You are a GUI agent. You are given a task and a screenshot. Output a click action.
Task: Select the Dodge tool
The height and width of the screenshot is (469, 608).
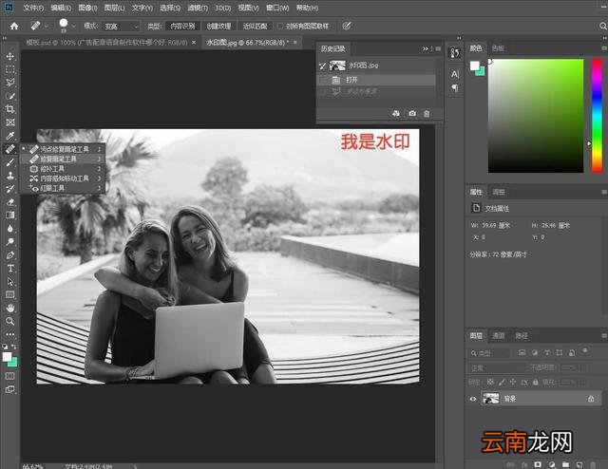[x=10, y=242]
